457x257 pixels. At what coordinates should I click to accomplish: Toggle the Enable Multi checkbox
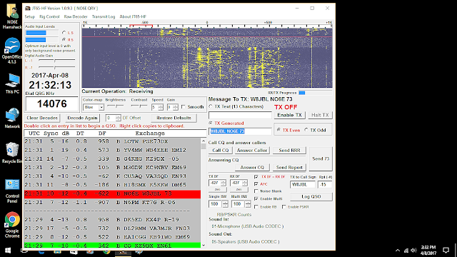[256, 198]
